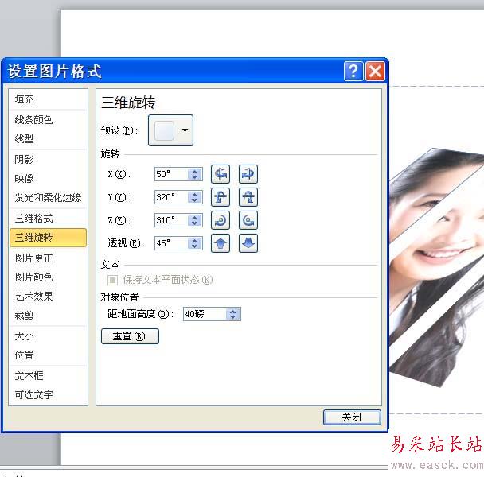484x477 pixels.
Task: Narrow field of view perspective icon
Action: (220, 243)
